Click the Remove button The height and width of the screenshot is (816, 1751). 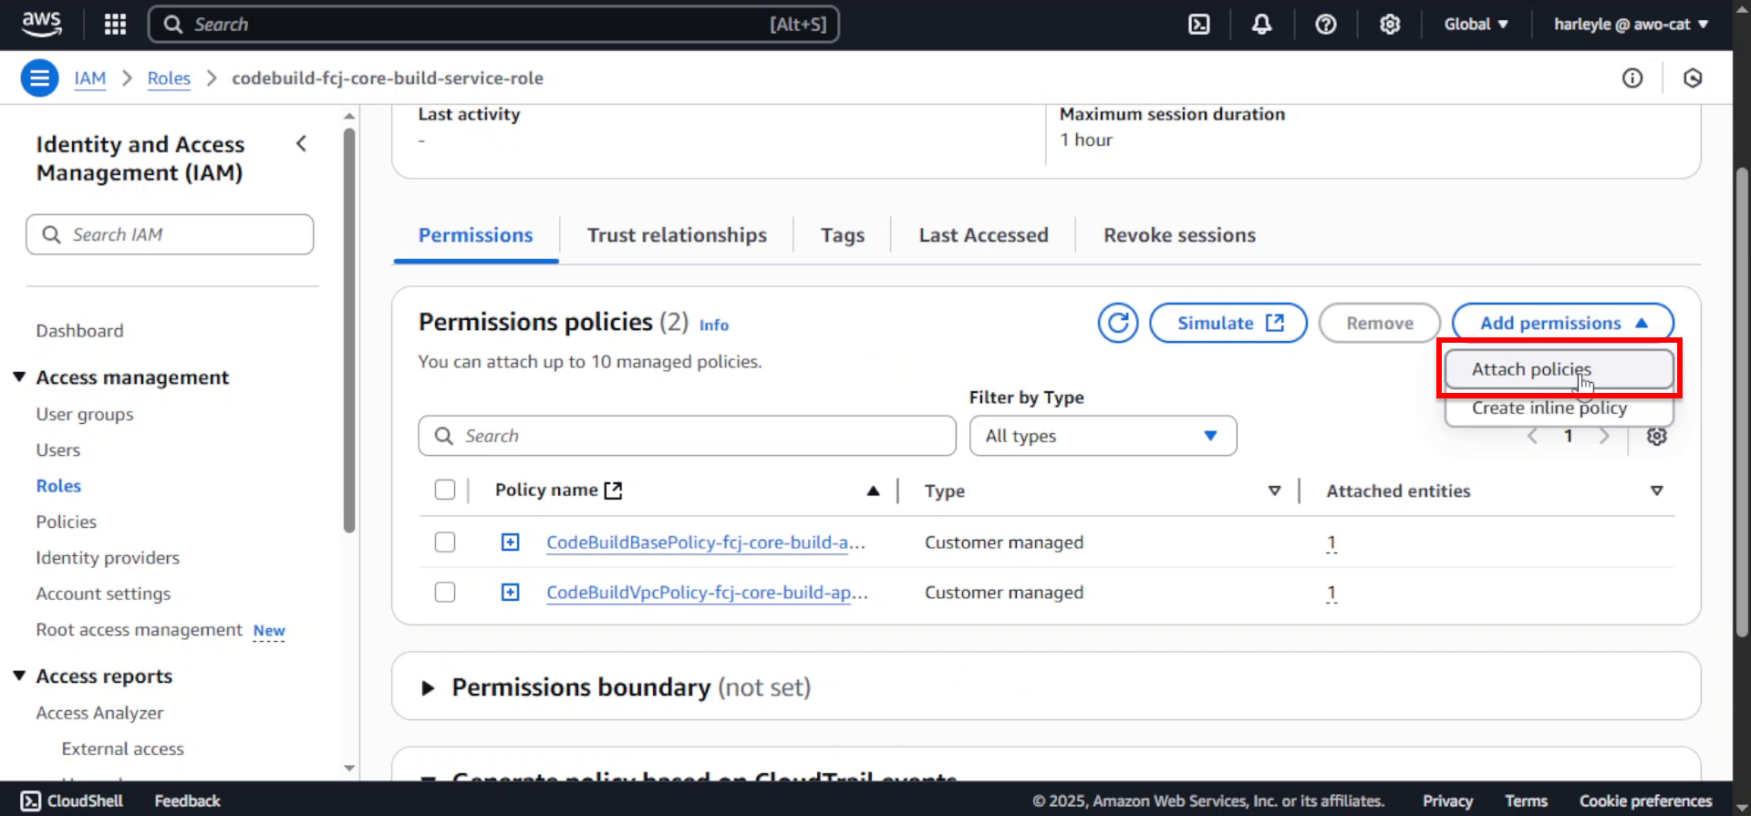coord(1380,323)
